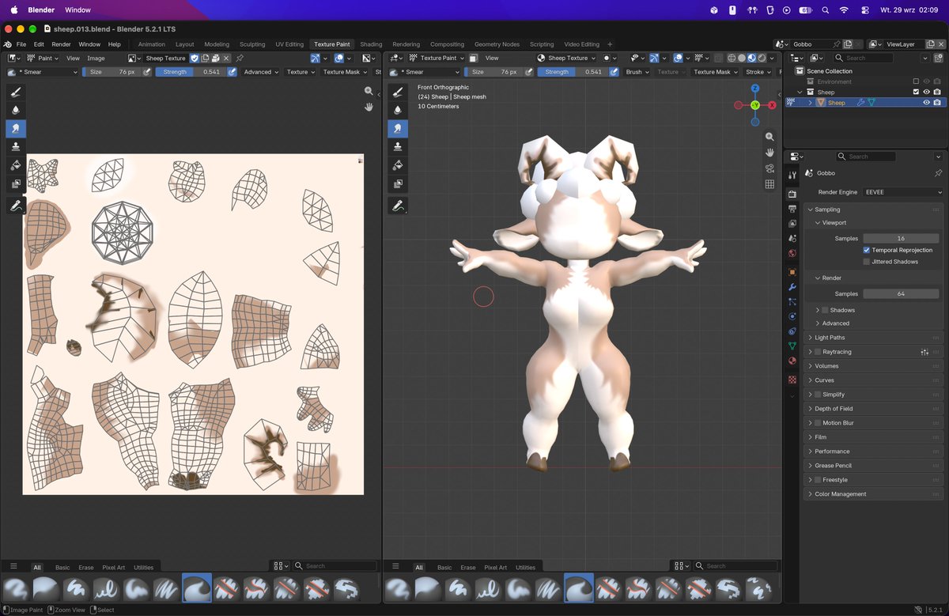Open the Image menu in image editor
This screenshot has width=949, height=616.
point(96,59)
